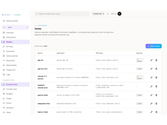Click the Roles icon
Image resolution: width=167 pixels, height=125 pixels.
coord(4,112)
